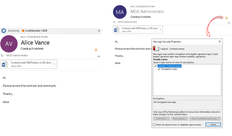
Task: Select the 'Subject: Contract review' security layer
Action: click(169, 66)
